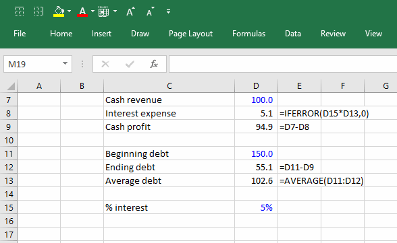This screenshot has height=243, width=397.
Task: Customize Quick Access Toolbar arrow
Action: click(168, 11)
